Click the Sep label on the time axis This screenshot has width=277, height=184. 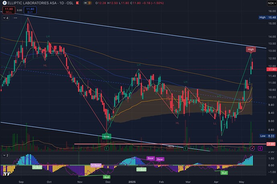(x=21, y=182)
